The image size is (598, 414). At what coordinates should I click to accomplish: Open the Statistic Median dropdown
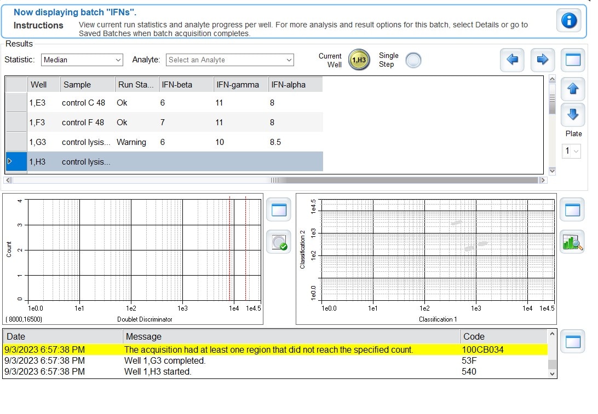[82, 60]
